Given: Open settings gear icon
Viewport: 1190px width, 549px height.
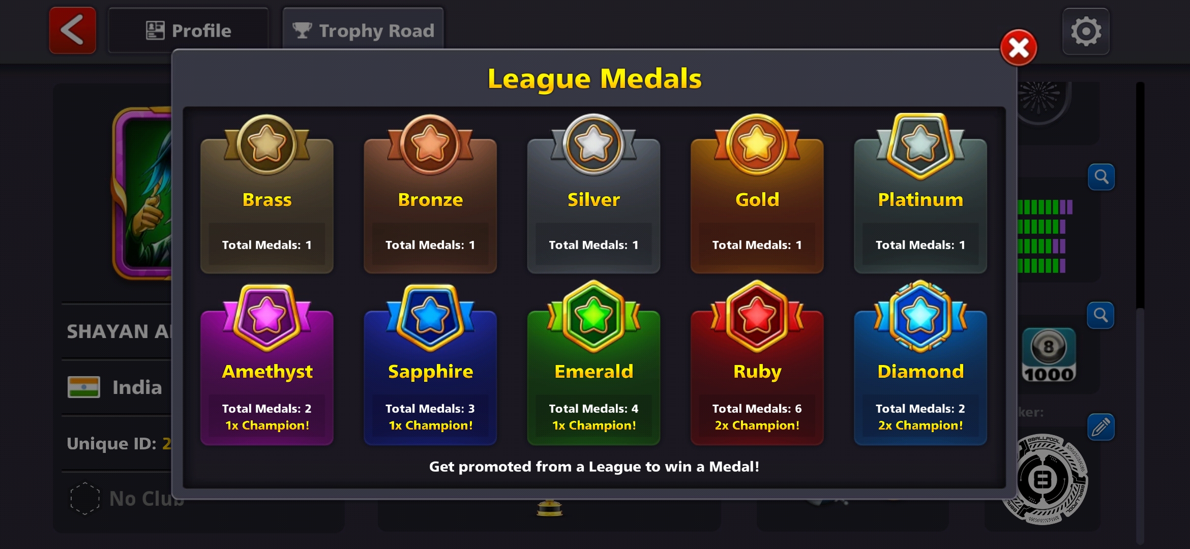Looking at the screenshot, I should [1086, 32].
